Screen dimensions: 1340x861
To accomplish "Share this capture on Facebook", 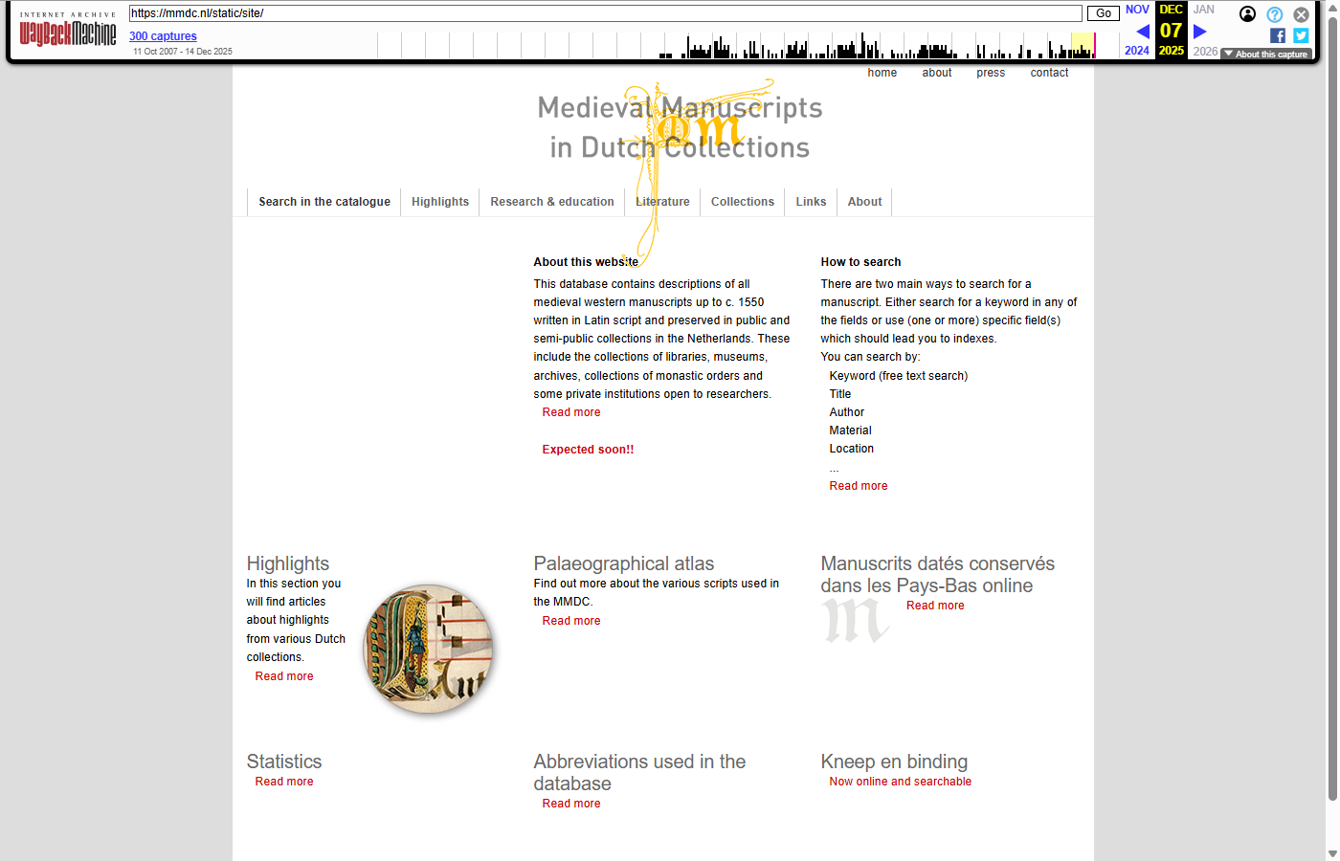I will click(1277, 34).
